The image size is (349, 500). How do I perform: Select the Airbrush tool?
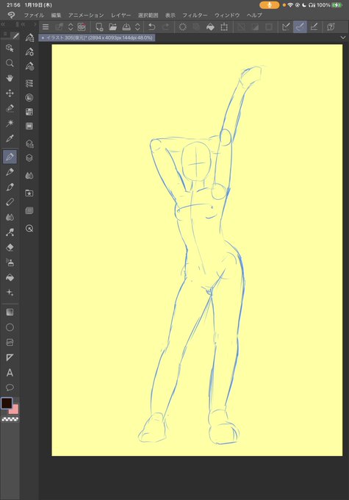pos(10,202)
